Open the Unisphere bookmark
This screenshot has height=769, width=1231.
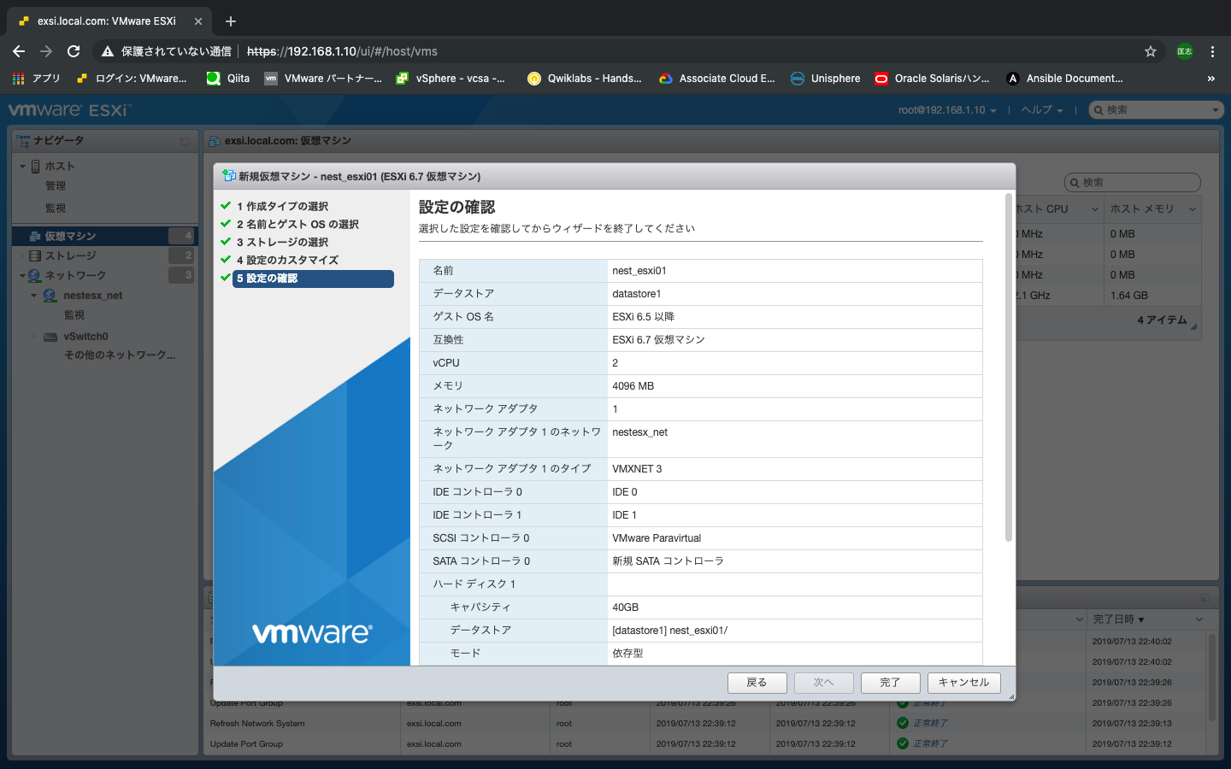pyautogui.click(x=826, y=79)
